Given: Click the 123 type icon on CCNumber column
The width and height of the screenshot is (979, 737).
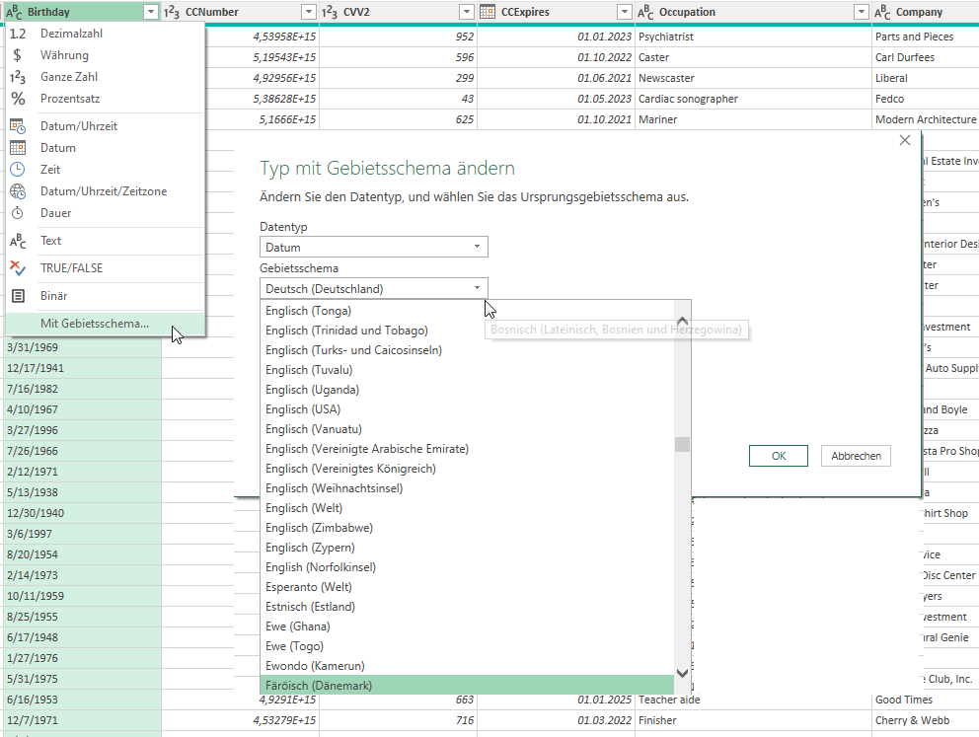Looking at the screenshot, I should click(172, 12).
